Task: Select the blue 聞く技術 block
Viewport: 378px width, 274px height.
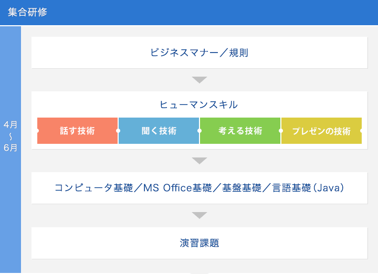Action: point(159,131)
